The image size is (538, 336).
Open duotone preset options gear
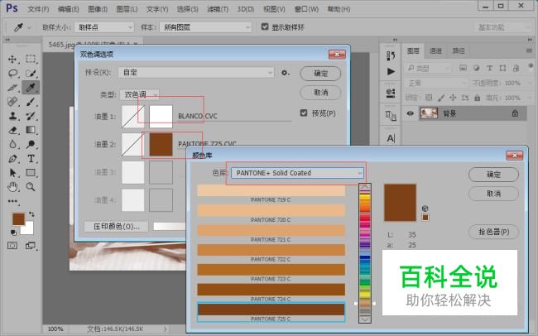(285, 73)
